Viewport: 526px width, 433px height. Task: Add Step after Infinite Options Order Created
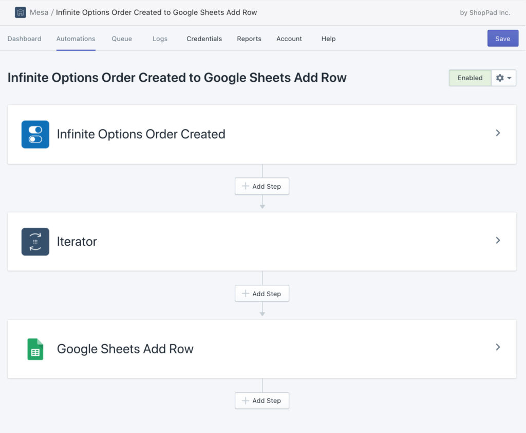[262, 186]
